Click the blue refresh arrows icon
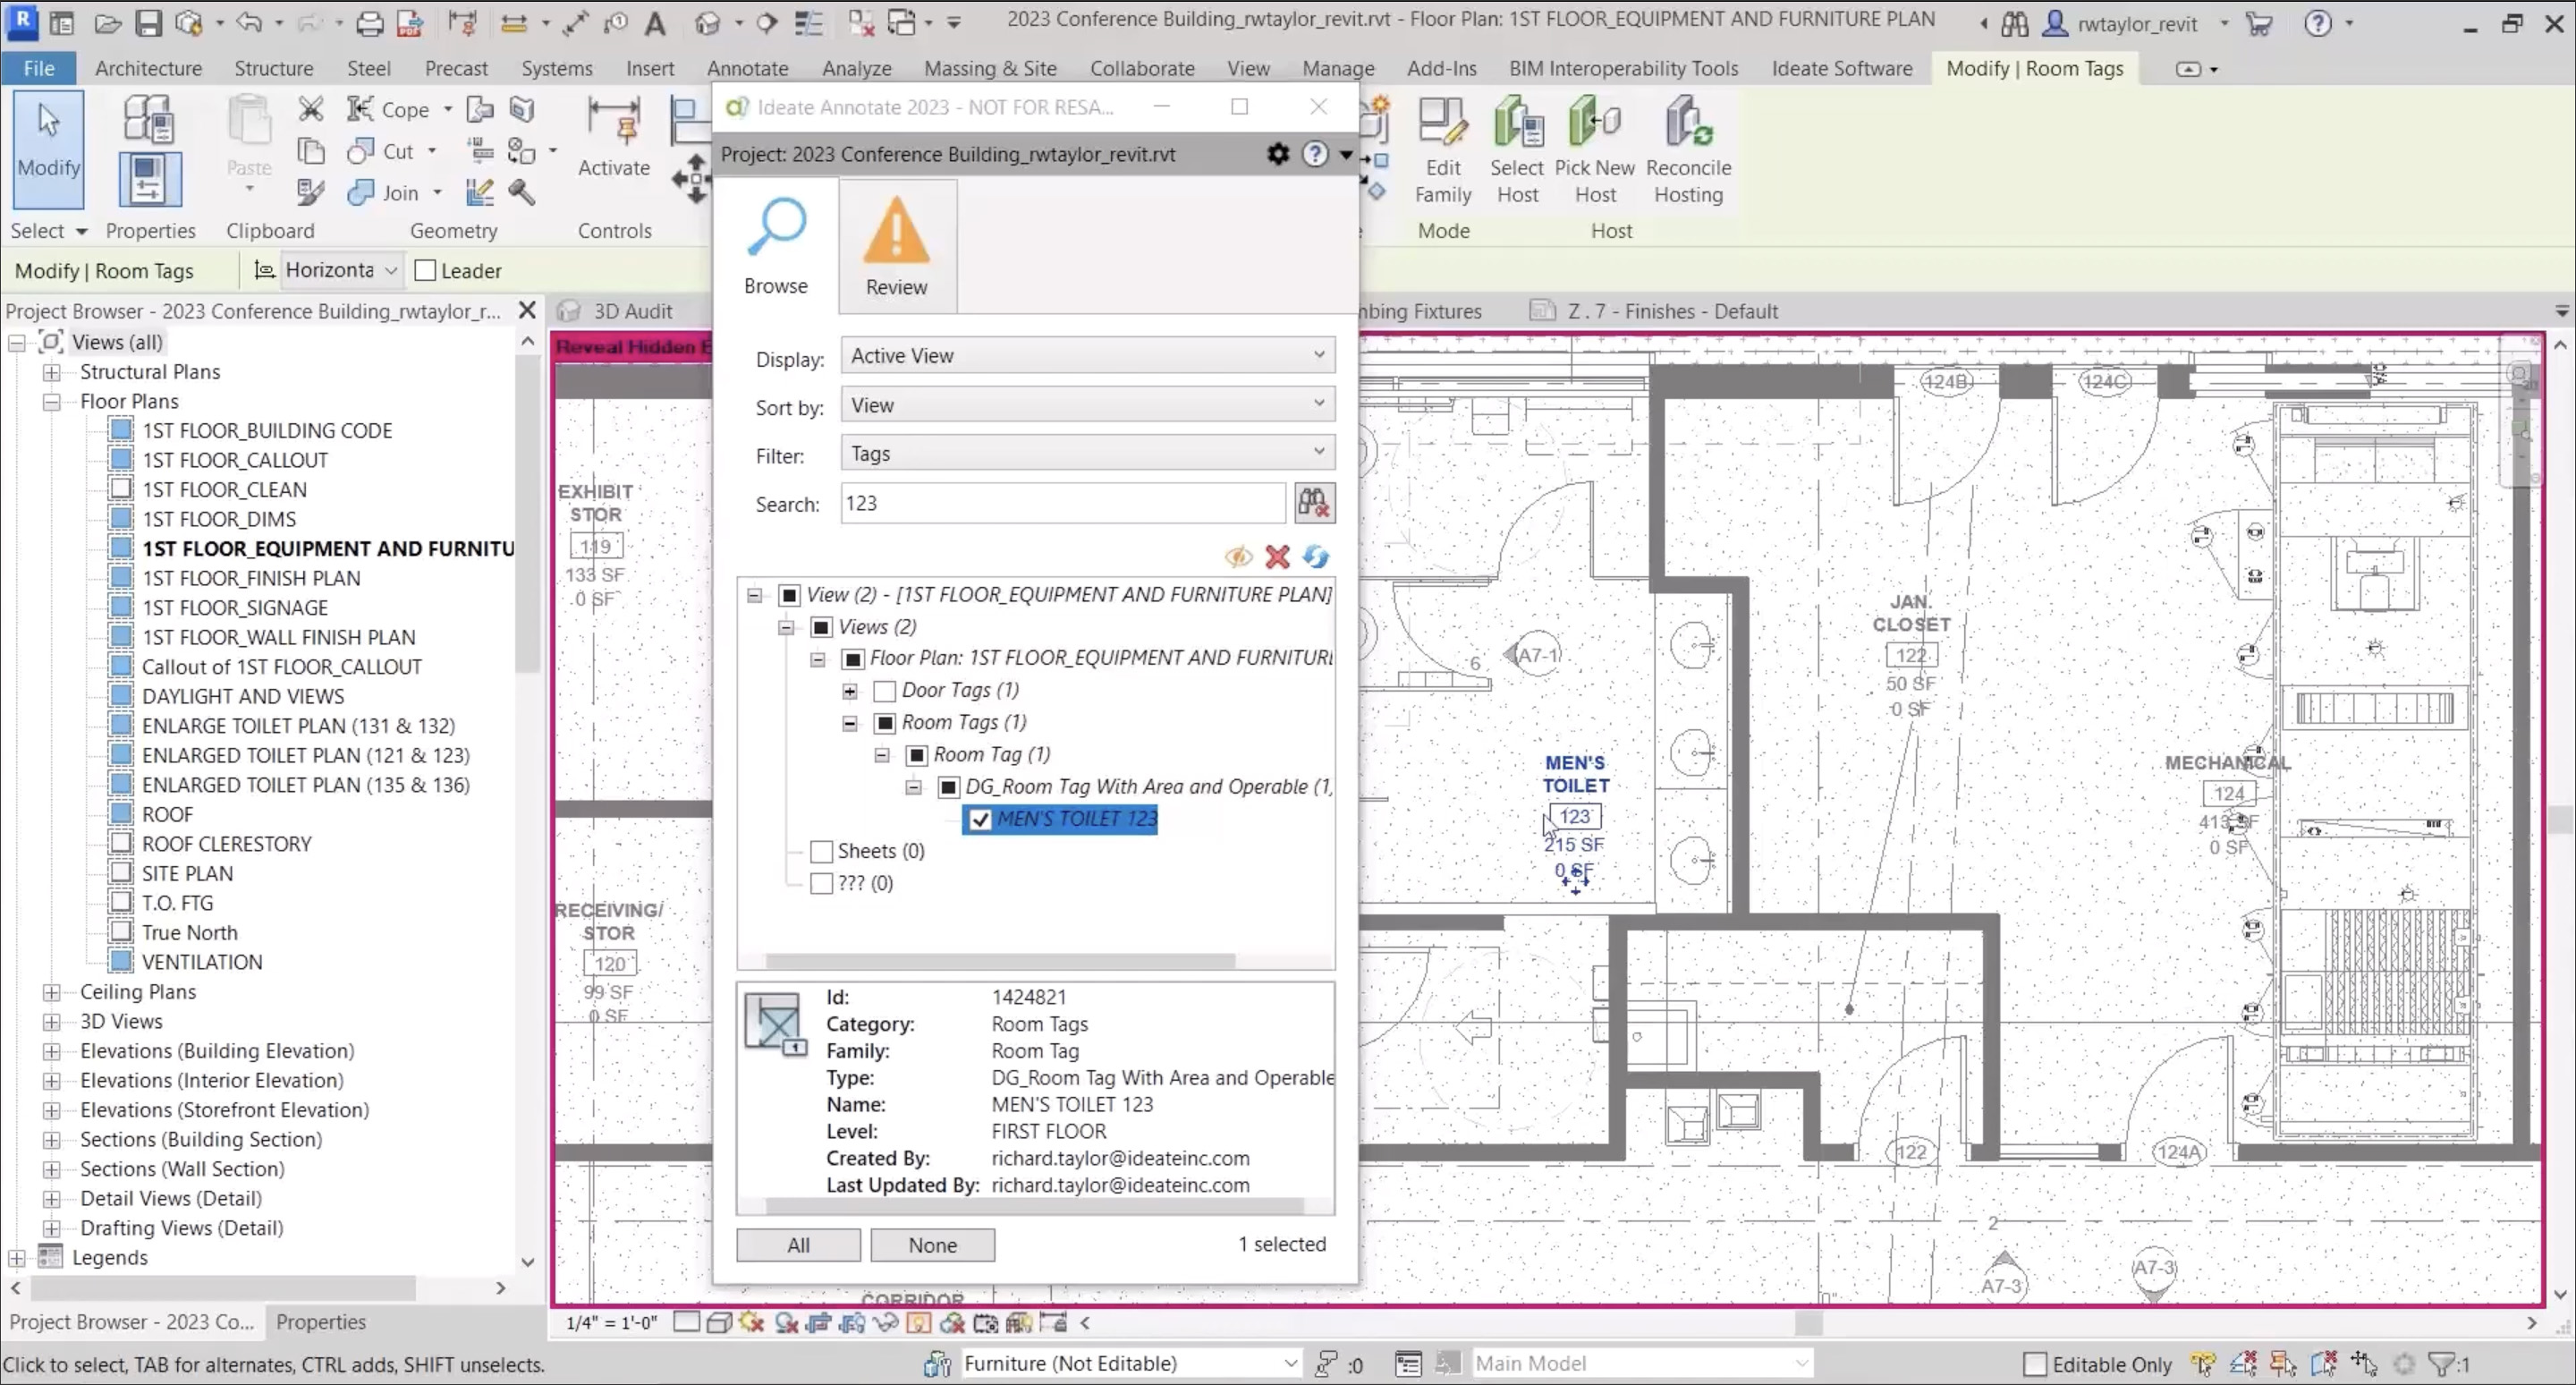Image resolution: width=2576 pixels, height=1385 pixels. click(x=1316, y=557)
